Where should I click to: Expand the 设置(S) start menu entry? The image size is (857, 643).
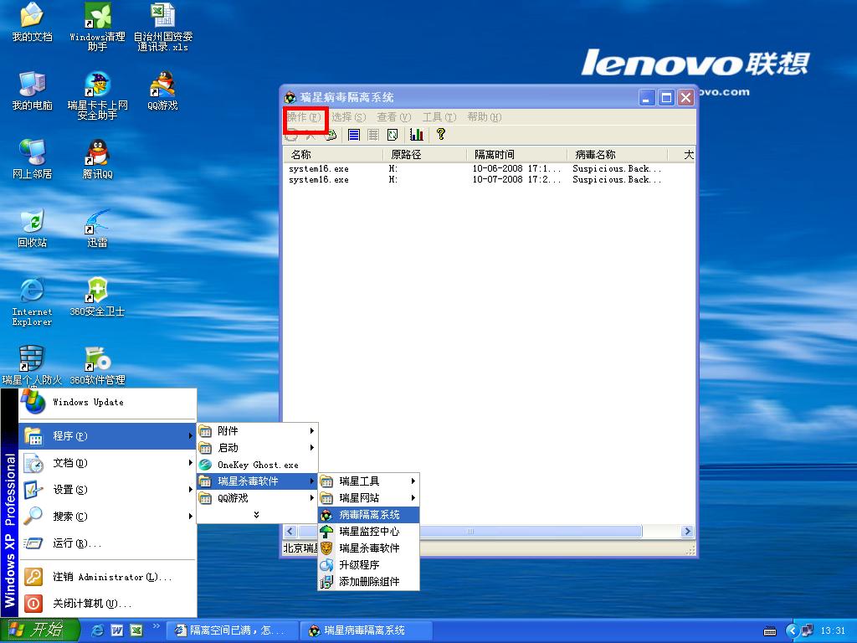pos(107,489)
